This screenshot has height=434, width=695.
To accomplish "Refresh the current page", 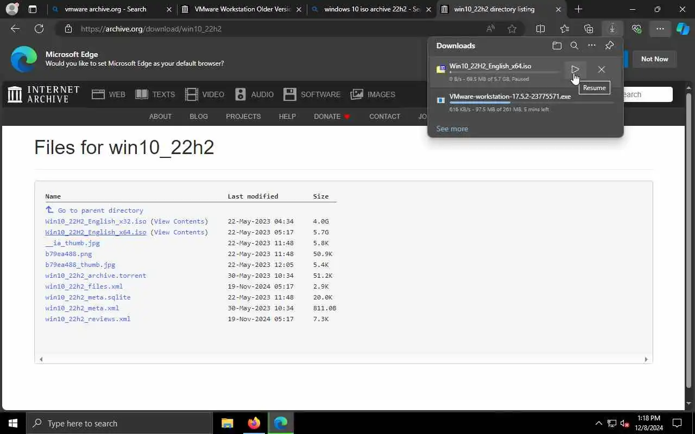I will 39,29.
